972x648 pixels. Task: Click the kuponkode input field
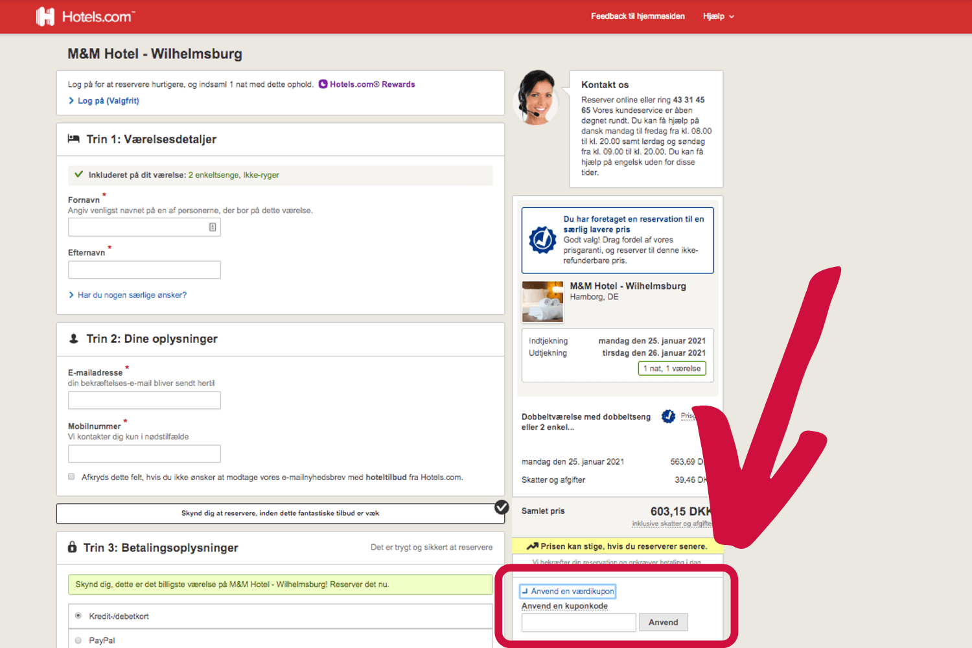coord(578,622)
